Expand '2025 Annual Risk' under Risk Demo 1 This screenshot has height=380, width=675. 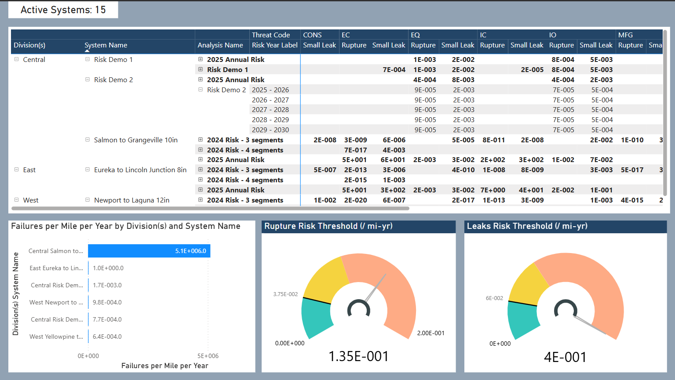(x=201, y=59)
